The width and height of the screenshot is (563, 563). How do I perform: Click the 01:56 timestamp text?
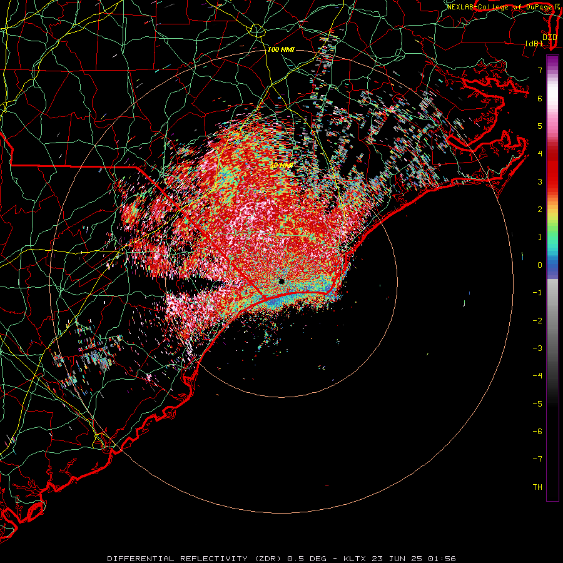point(442,559)
